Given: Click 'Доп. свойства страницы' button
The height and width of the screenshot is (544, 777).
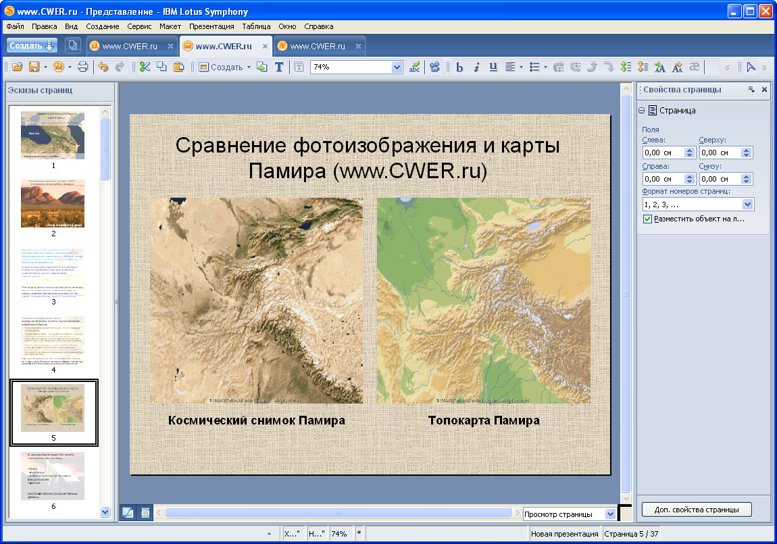Looking at the screenshot, I should click(696, 510).
